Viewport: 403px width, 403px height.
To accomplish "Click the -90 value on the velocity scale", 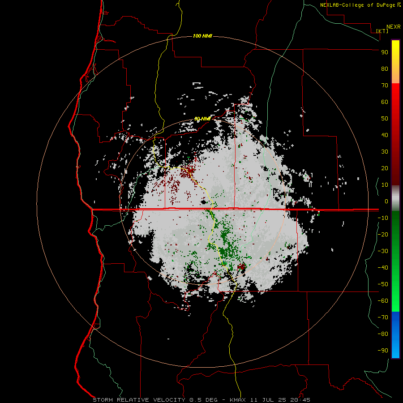I will pos(383,350).
